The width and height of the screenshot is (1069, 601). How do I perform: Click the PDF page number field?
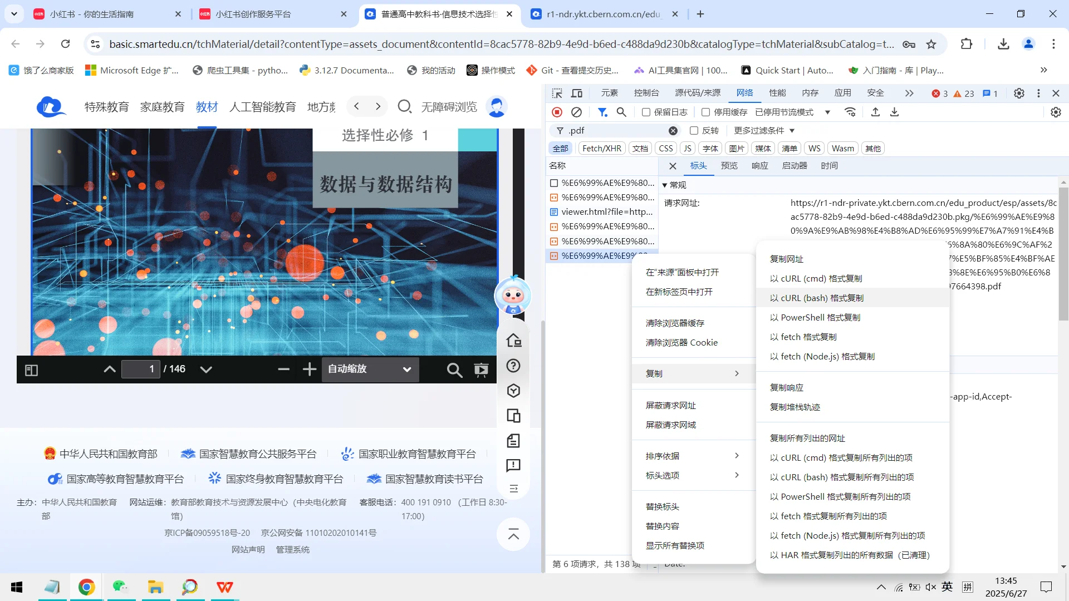[140, 370]
